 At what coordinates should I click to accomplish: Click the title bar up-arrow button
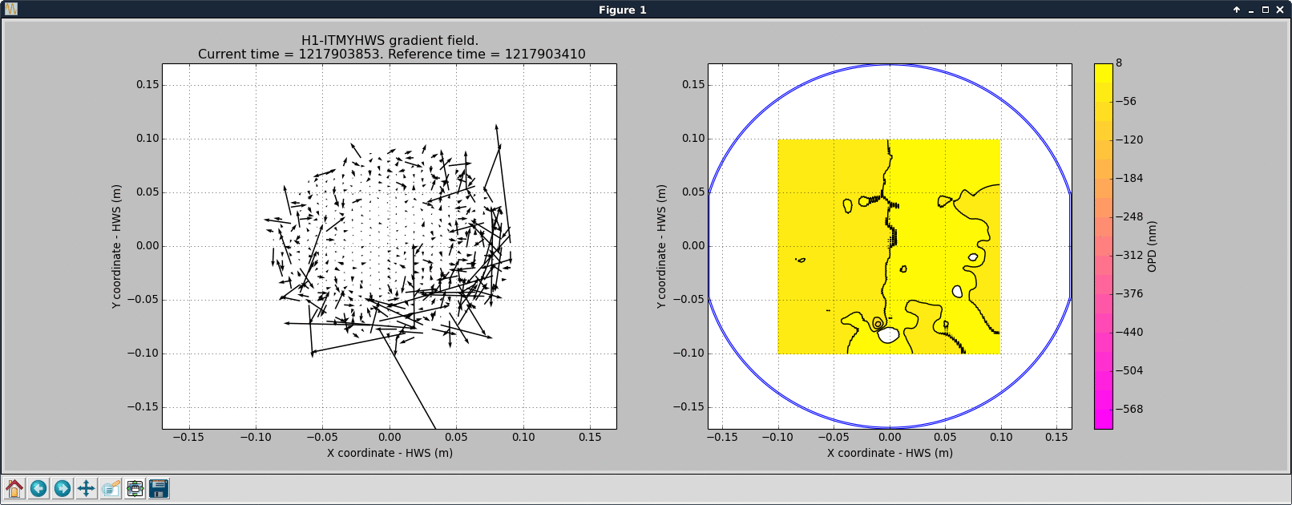[1237, 10]
